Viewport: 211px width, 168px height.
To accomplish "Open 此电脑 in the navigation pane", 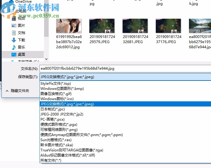I will (21, 11).
